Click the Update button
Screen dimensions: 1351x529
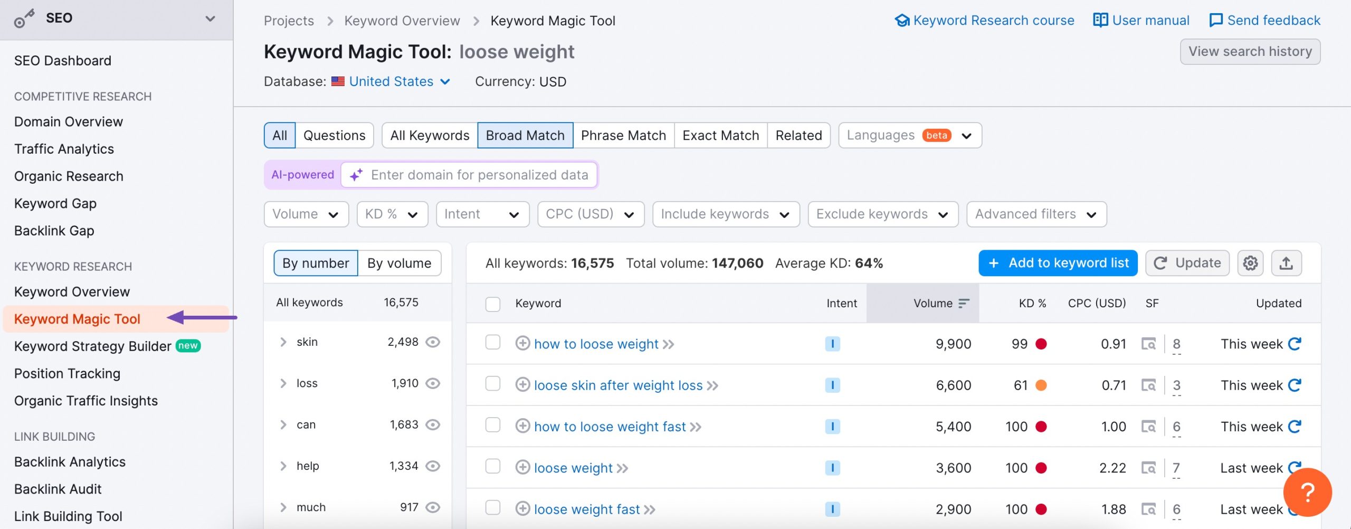[1187, 263]
